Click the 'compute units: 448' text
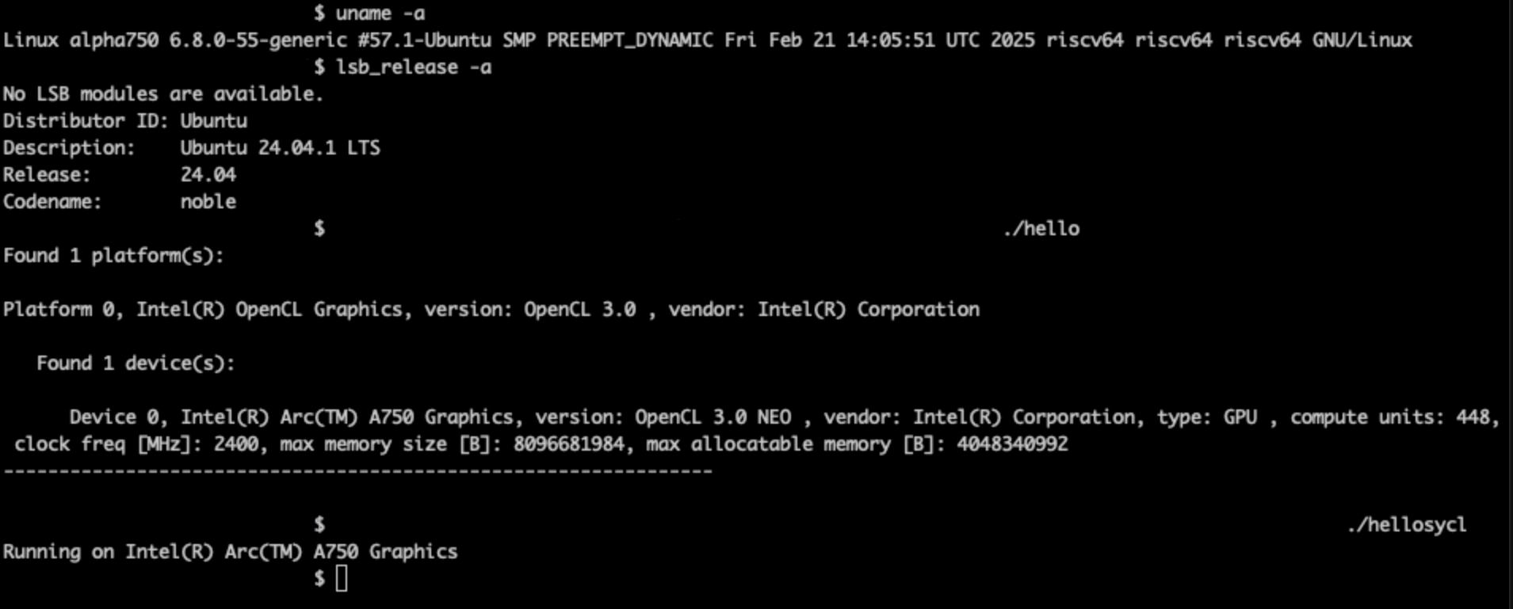Image resolution: width=1513 pixels, height=609 pixels. pos(1391,417)
